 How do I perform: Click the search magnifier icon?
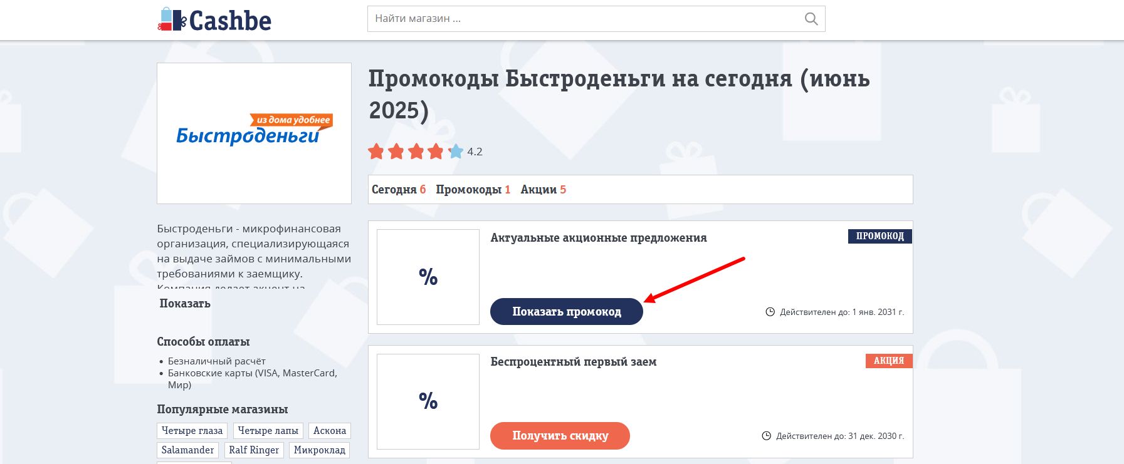(x=811, y=19)
